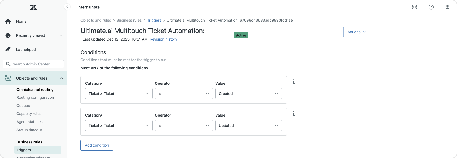Viewport: 457px width, 158px height.
Task: Open Launchpad from the sidebar
Action: click(x=26, y=50)
